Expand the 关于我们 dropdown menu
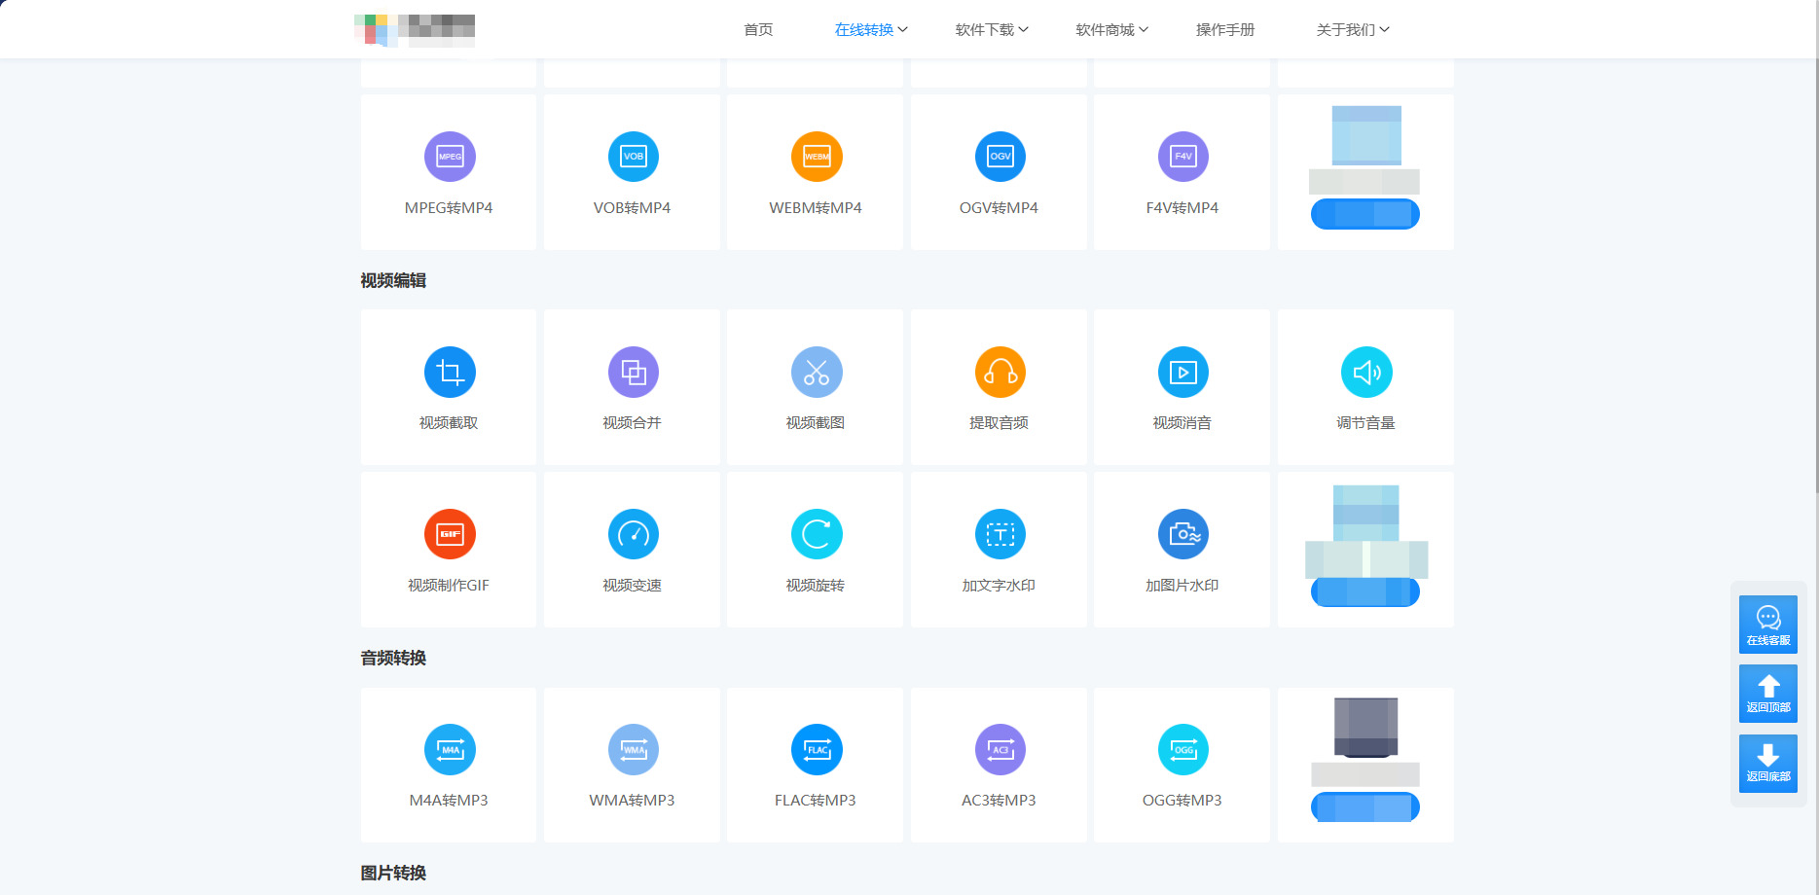 click(x=1353, y=30)
